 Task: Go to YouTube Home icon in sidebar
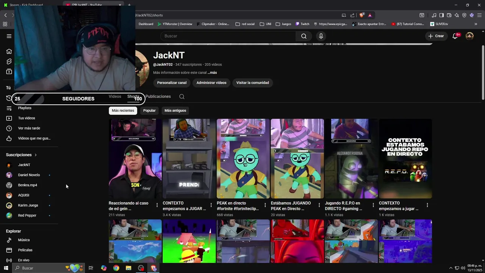9,51
